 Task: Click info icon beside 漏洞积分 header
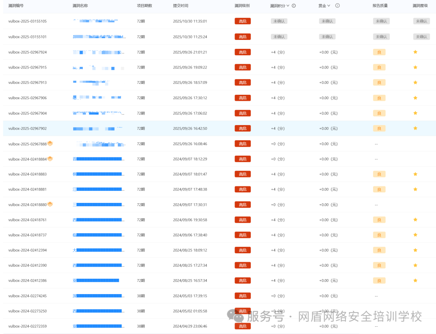point(293,6)
